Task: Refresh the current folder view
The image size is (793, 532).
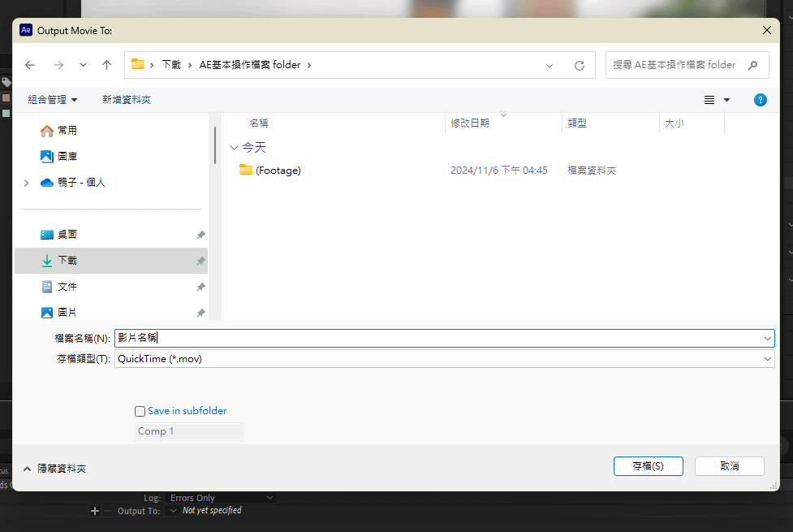Action: (579, 65)
